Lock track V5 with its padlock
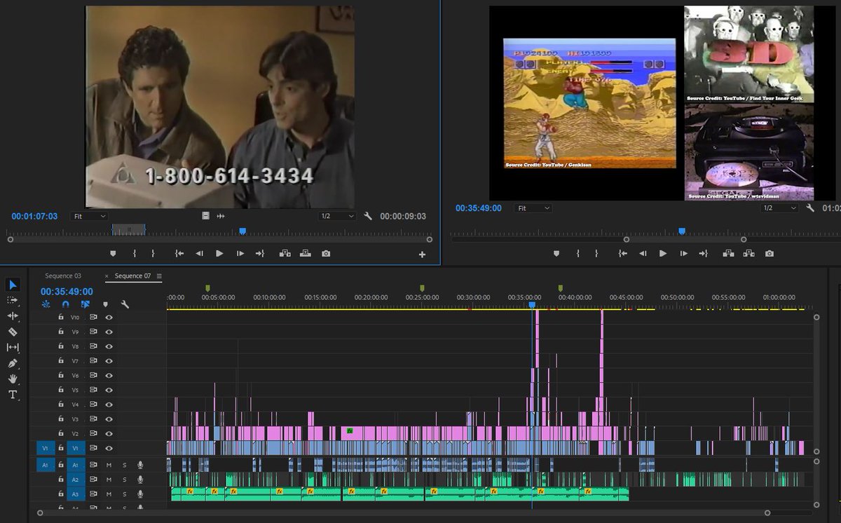 coord(61,390)
